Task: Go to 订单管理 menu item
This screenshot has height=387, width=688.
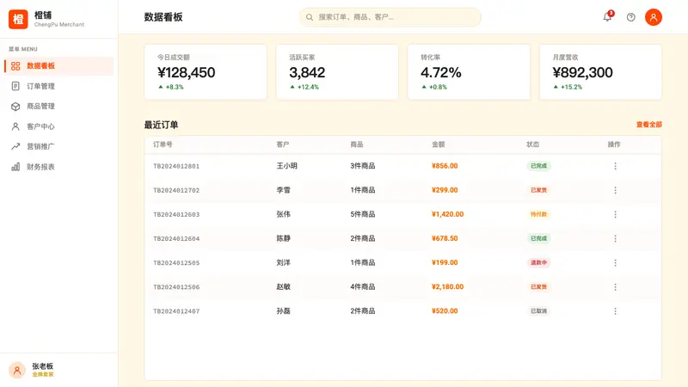Action: [x=58, y=86]
